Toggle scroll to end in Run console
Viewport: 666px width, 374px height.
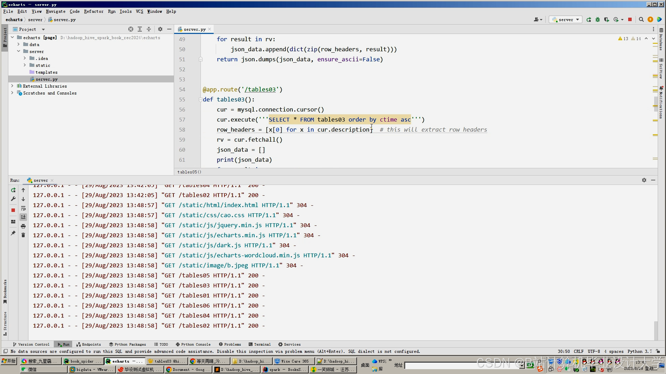pyautogui.click(x=23, y=217)
